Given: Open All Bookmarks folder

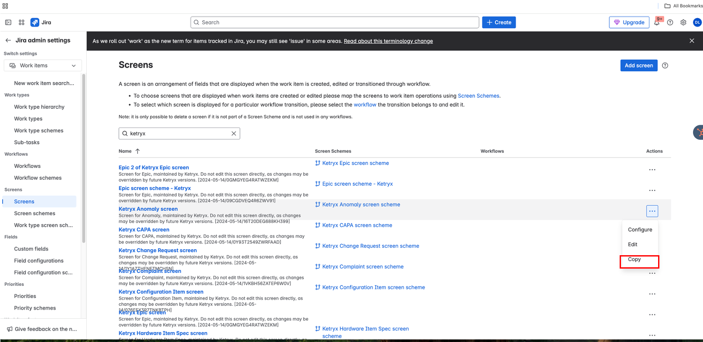Looking at the screenshot, I should [683, 6].
